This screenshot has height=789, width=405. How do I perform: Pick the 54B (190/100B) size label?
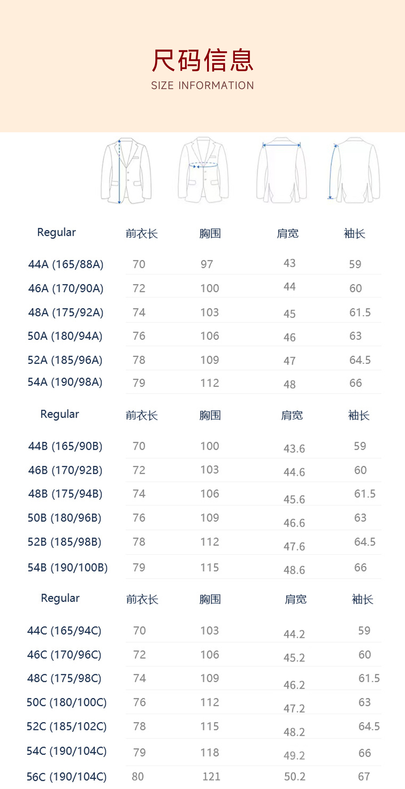(67, 567)
